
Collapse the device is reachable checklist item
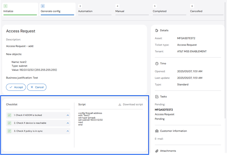[x=68, y=123]
